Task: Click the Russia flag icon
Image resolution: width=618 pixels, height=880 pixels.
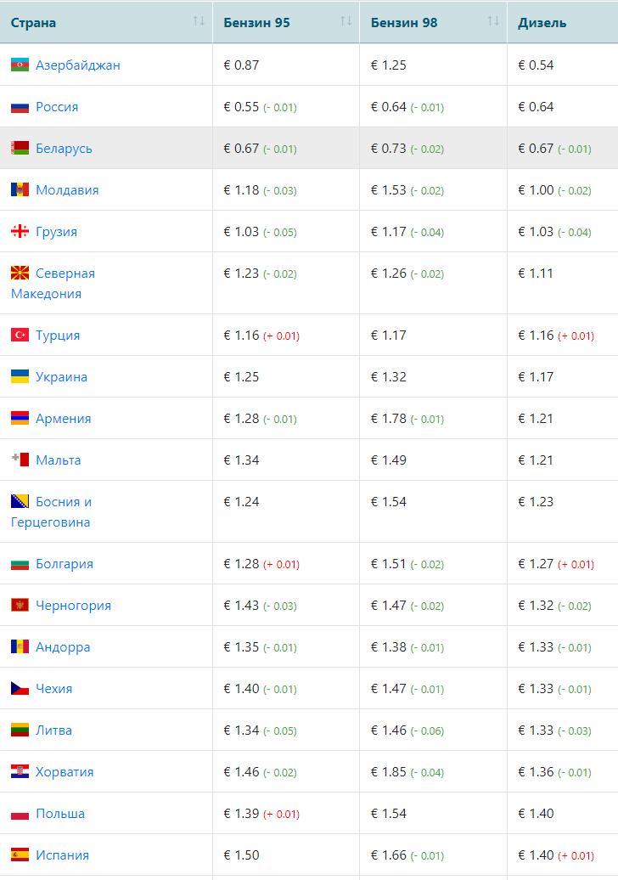Action: (20, 107)
